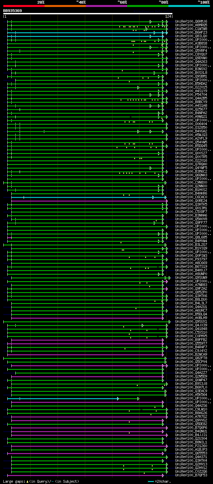The width and height of the screenshot is (213, 484).
Task: Select label UniRef100_Q82FT8
Action: (191, 358)
